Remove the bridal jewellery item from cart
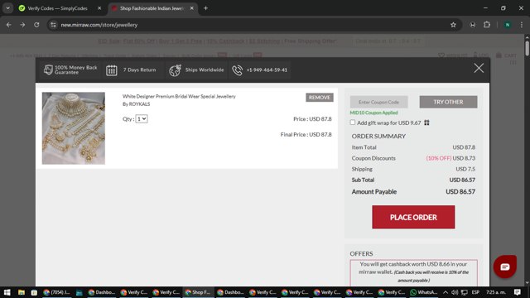 click(320, 98)
